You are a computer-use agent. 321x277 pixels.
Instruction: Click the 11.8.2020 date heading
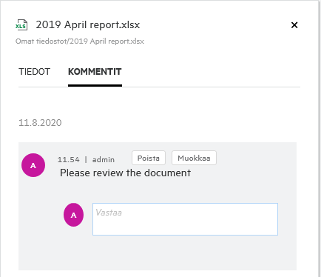(x=40, y=123)
